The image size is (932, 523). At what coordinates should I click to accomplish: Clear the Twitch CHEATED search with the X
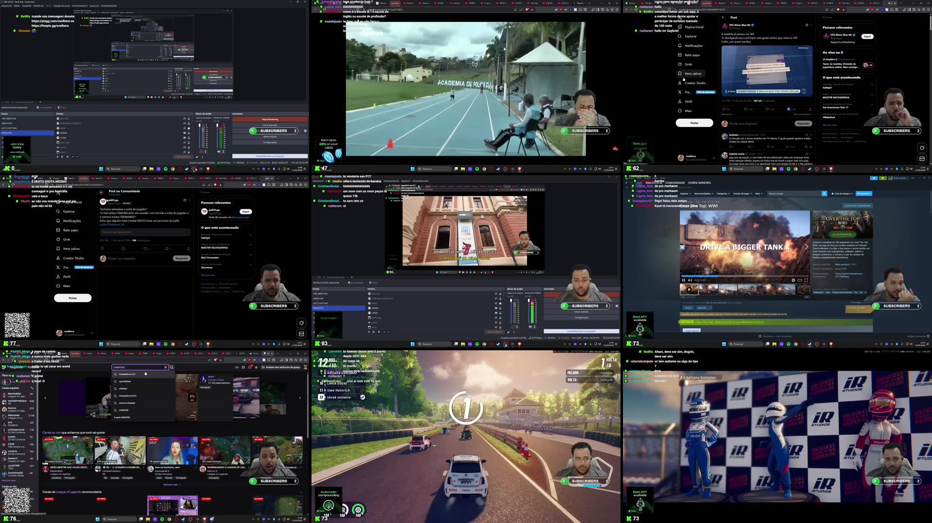(x=165, y=367)
